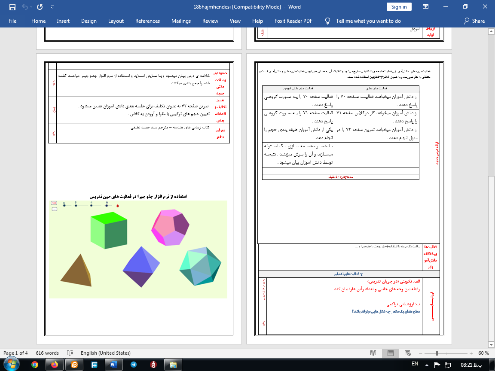Open the Insert tab
Image resolution: width=495 pixels, height=371 pixels.
click(63, 21)
